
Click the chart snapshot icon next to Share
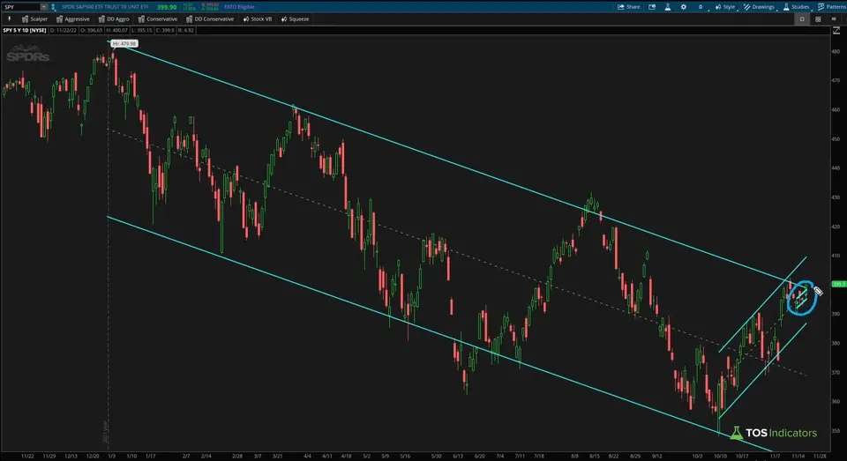[x=652, y=7]
